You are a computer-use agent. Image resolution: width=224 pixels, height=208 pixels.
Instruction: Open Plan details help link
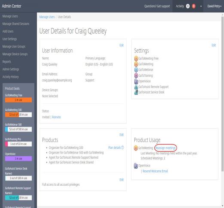[x=116, y=148]
